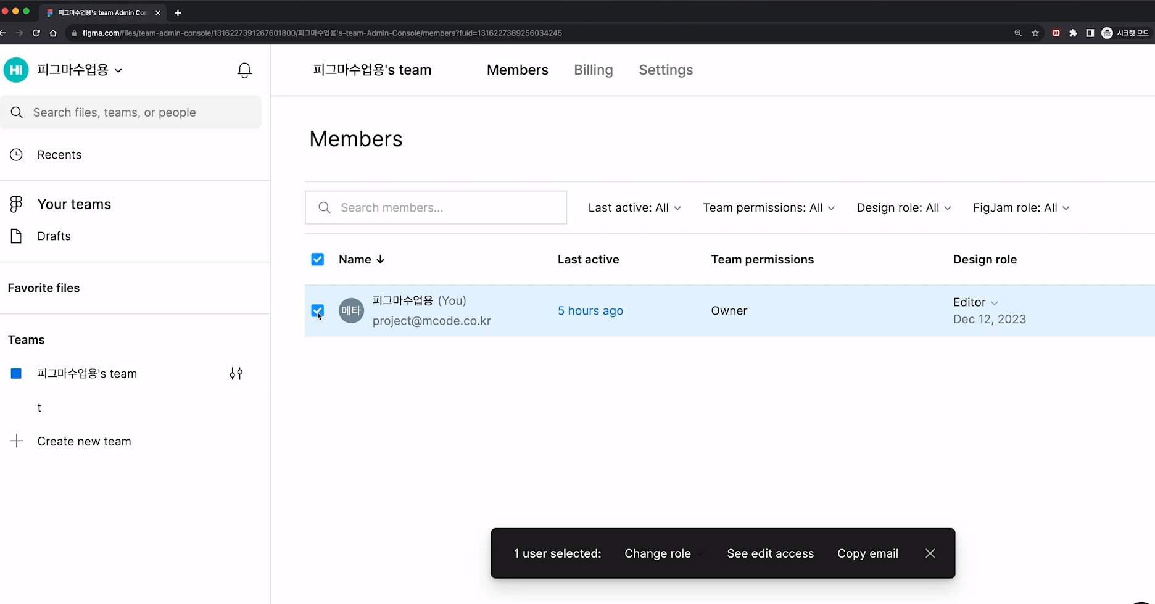This screenshot has width=1155, height=604.
Task: Open 피그마수업용's team in sidebar
Action: 87,373
